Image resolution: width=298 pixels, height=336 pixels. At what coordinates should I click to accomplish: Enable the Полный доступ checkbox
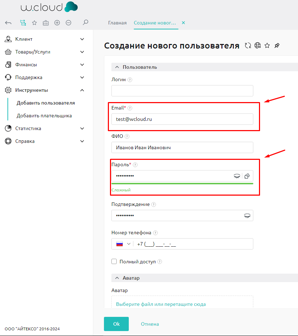(114, 261)
